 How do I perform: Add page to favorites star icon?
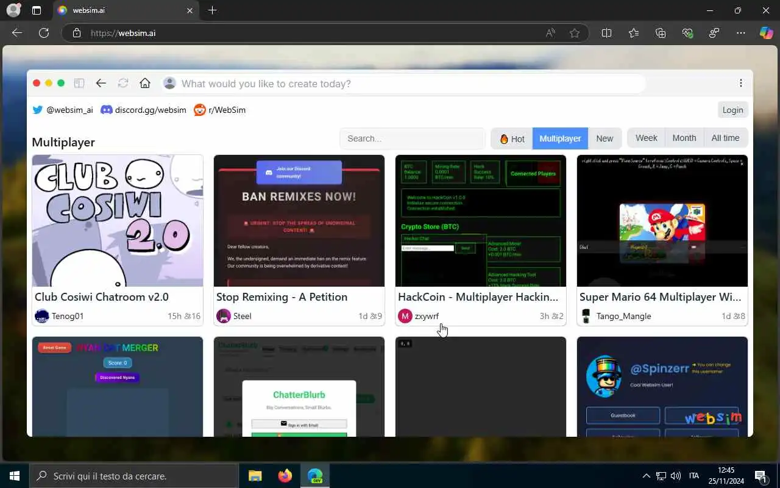pyautogui.click(x=575, y=33)
